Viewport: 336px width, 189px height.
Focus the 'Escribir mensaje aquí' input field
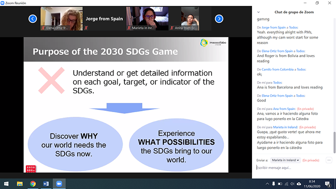(x=294, y=168)
